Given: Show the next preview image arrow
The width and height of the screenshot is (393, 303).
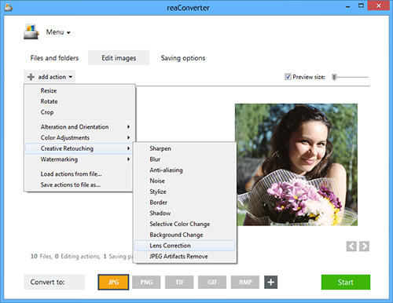Looking at the screenshot, I should point(364,246).
